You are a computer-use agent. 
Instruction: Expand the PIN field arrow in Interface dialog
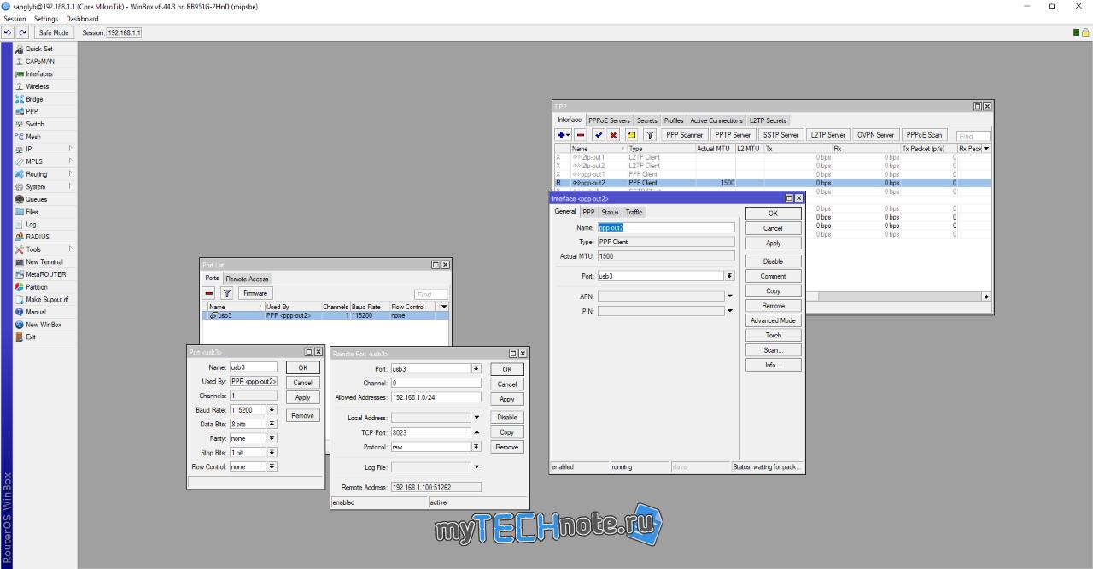(x=729, y=312)
